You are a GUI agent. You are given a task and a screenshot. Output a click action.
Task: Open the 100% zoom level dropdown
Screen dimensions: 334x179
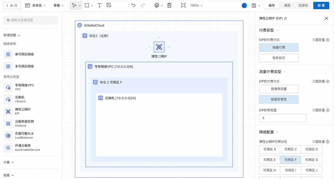(196, 6)
